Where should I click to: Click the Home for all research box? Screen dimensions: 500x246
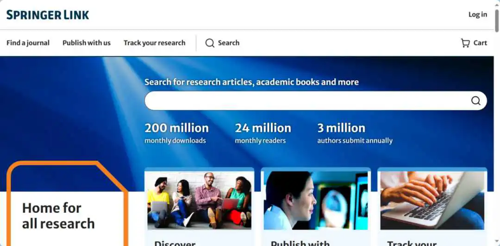67,204
